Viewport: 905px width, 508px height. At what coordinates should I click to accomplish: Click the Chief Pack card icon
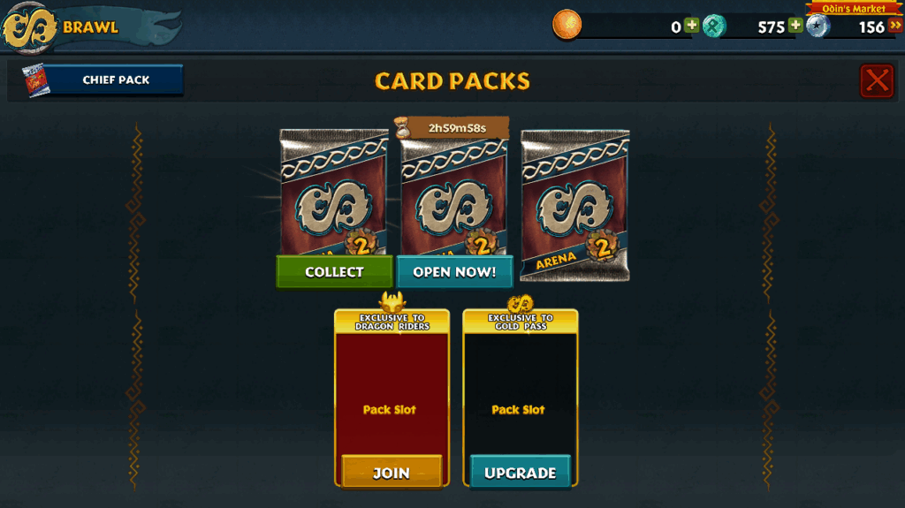pyautogui.click(x=36, y=80)
